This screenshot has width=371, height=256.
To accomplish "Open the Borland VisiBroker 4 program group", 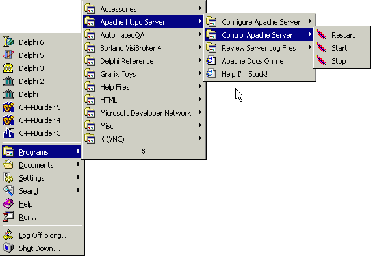I will click(x=143, y=48).
